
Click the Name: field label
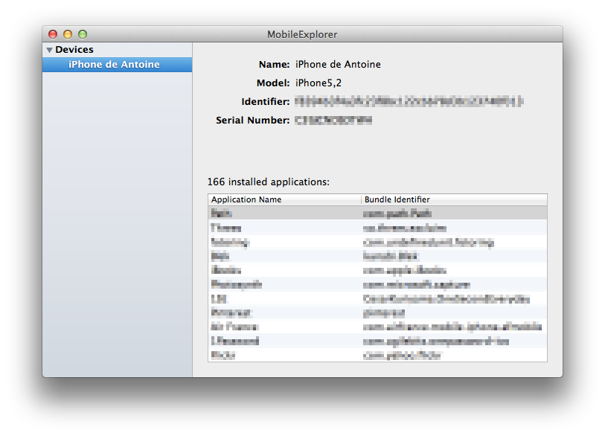point(274,65)
